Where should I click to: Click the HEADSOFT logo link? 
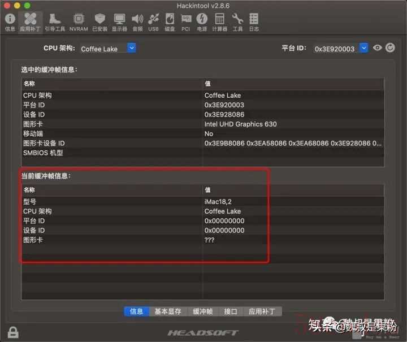(203, 332)
